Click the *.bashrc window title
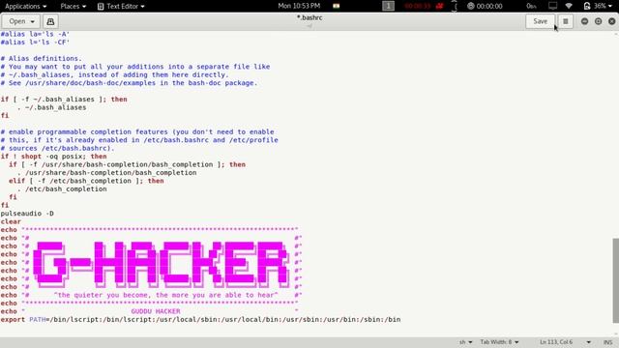 (x=309, y=17)
